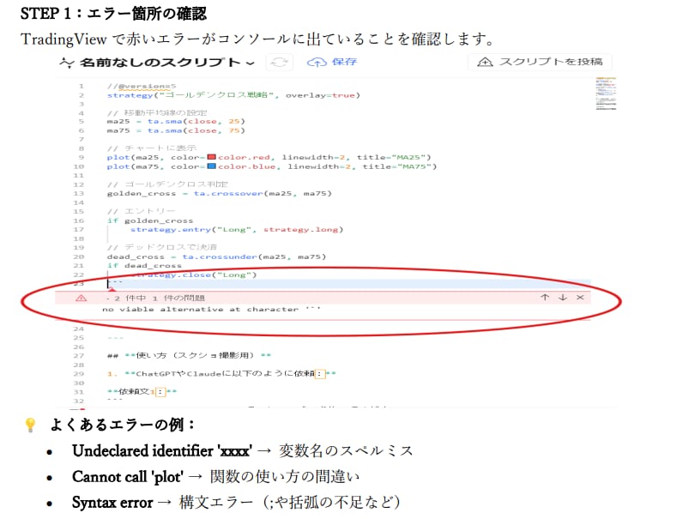Click plot(ma75 ...) title="MA75" line

272,166
